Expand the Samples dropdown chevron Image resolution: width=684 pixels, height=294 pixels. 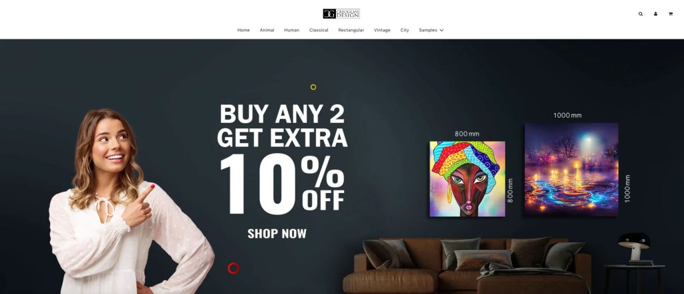[442, 30]
